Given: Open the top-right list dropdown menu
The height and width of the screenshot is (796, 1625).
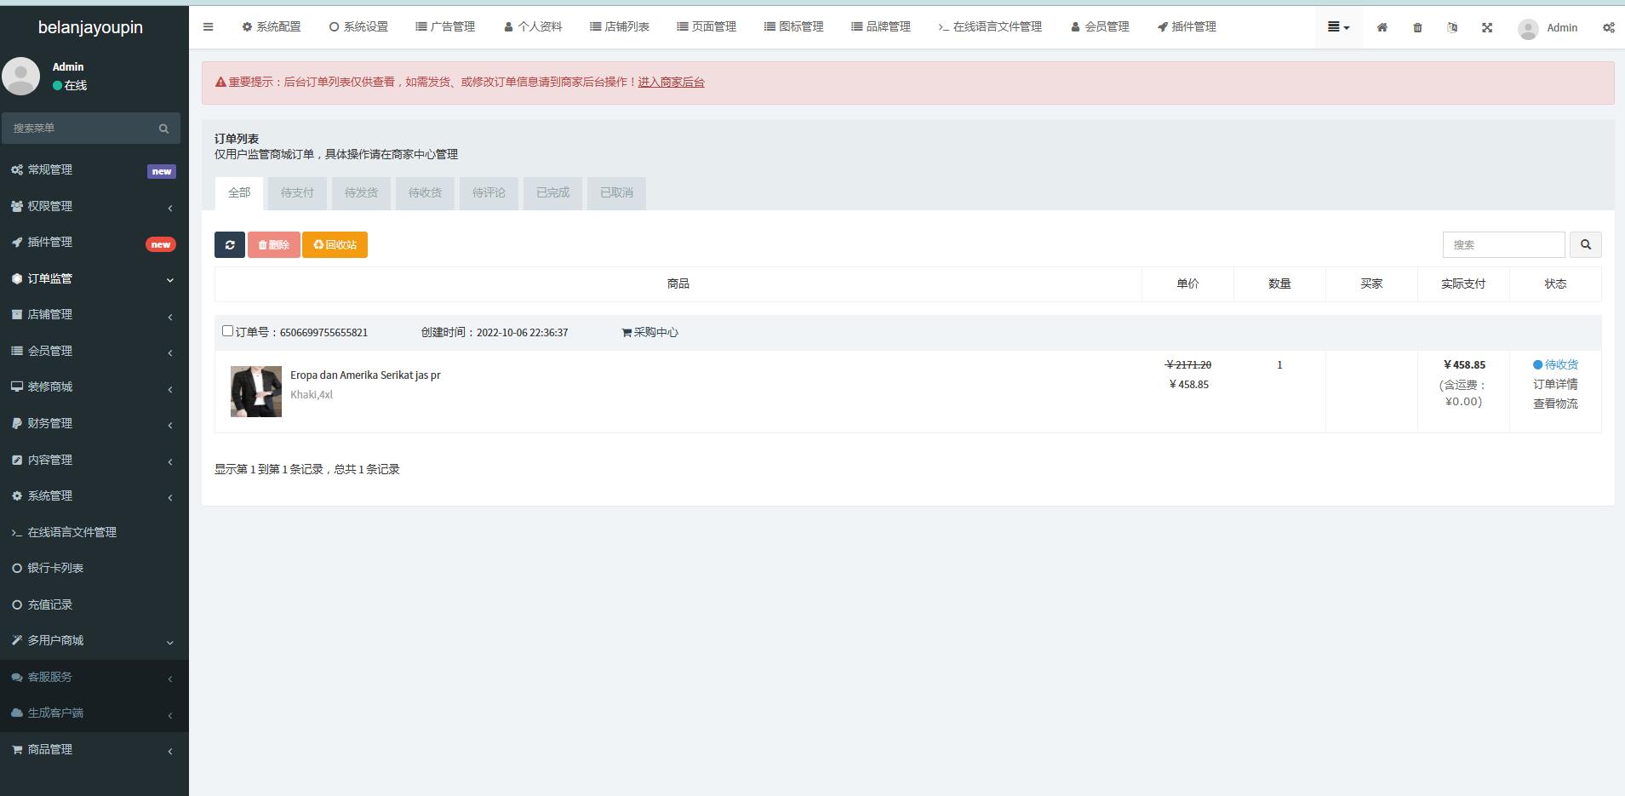Looking at the screenshot, I should click(x=1338, y=27).
